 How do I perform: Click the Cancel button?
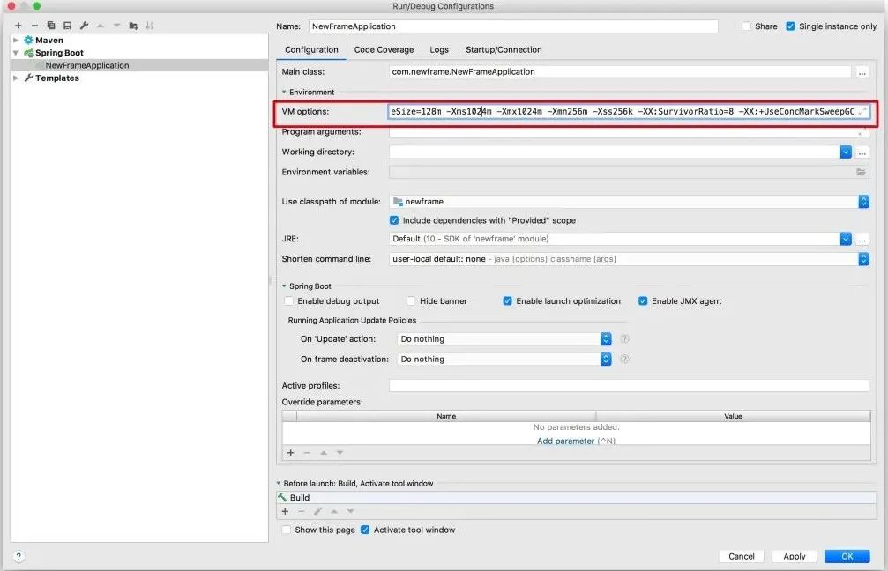coord(742,556)
